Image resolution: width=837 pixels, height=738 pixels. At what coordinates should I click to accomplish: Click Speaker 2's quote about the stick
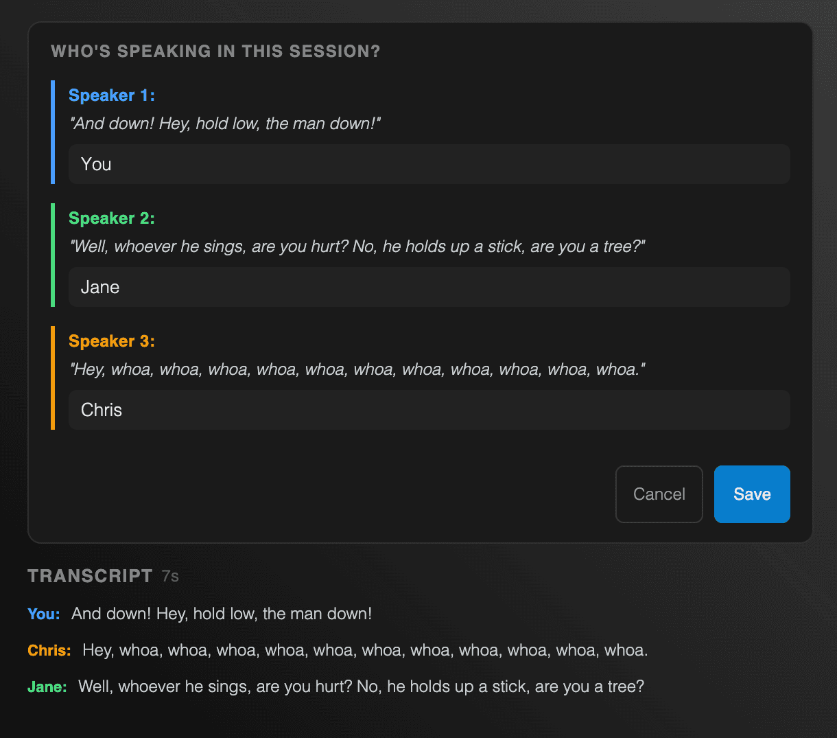point(357,246)
